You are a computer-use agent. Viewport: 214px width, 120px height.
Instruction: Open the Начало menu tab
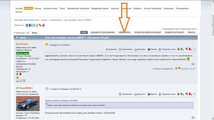coord(28,8)
